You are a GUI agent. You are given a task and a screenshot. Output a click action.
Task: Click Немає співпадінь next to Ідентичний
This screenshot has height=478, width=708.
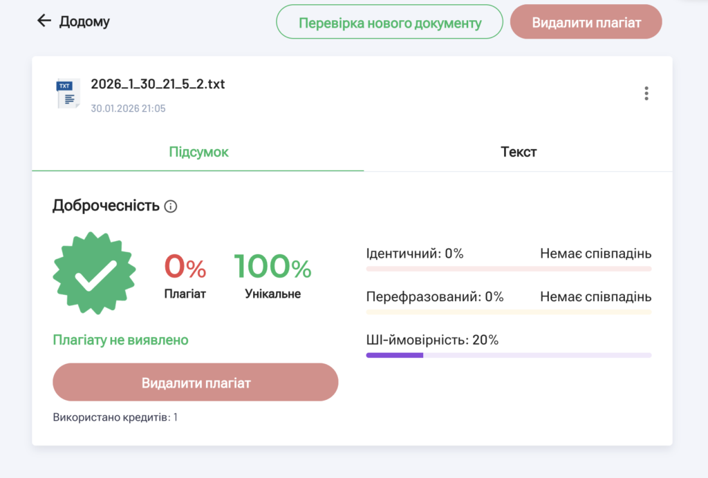point(595,253)
